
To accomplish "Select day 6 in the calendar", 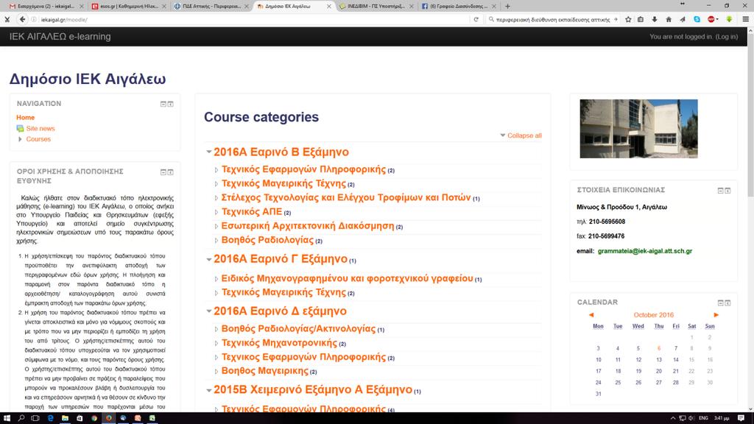I will click(659, 348).
